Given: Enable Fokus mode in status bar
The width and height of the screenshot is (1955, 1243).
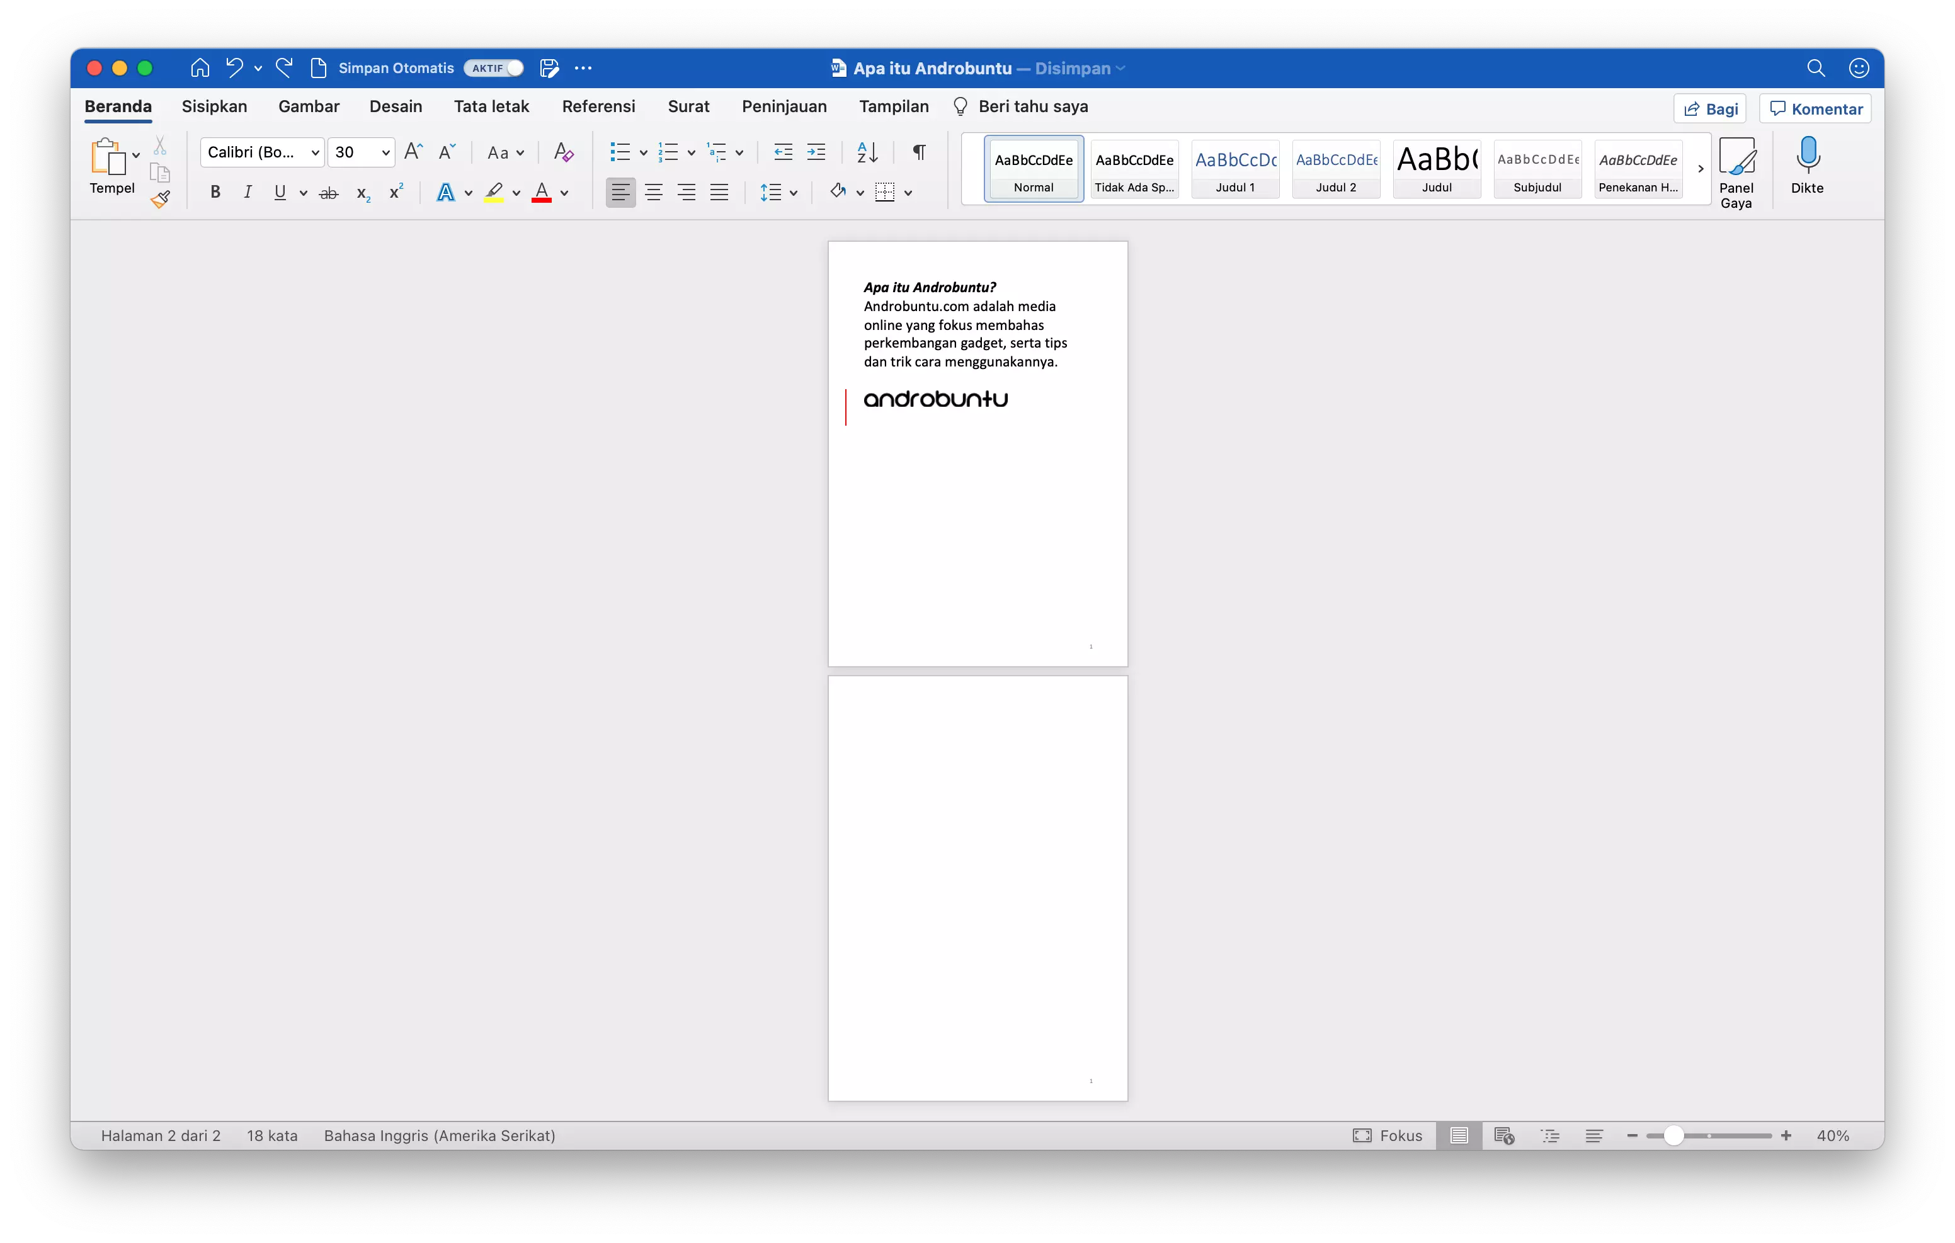Looking at the screenshot, I should point(1388,1136).
